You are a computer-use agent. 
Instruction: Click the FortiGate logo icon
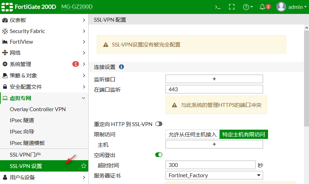click(x=7, y=7)
